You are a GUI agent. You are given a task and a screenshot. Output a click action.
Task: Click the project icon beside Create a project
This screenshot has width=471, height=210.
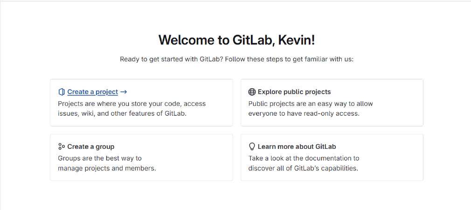point(61,92)
